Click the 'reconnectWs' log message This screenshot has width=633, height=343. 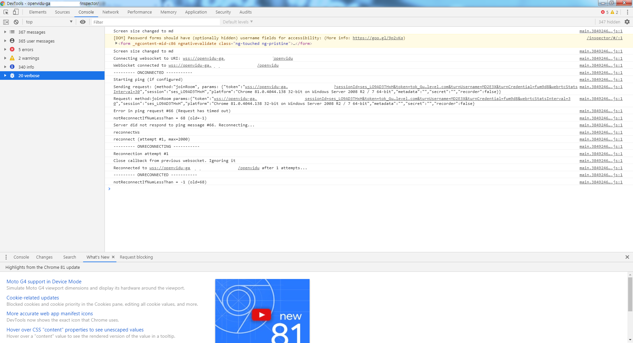point(127,132)
